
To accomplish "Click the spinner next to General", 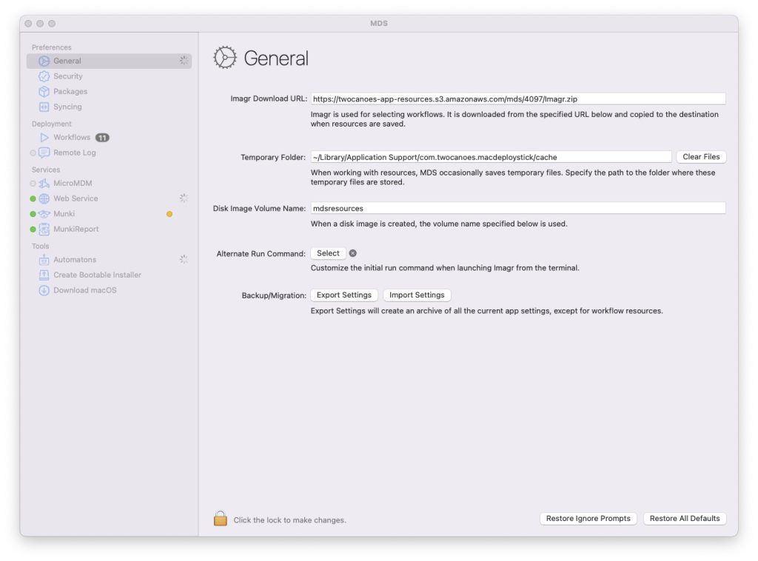I will click(x=184, y=61).
